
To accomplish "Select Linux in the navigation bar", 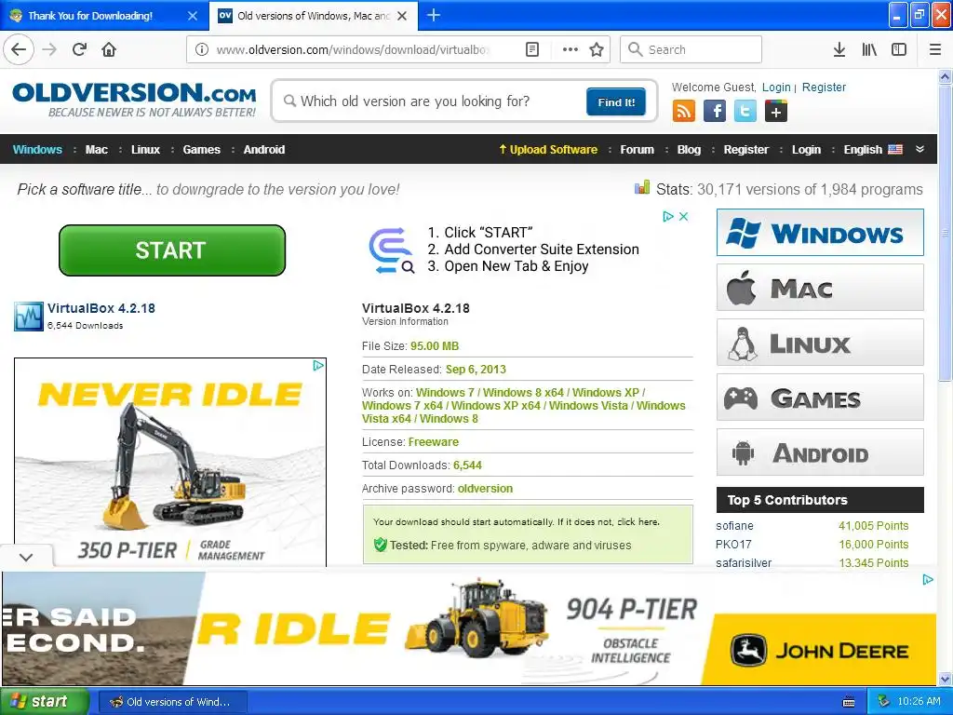I will pyautogui.click(x=145, y=150).
